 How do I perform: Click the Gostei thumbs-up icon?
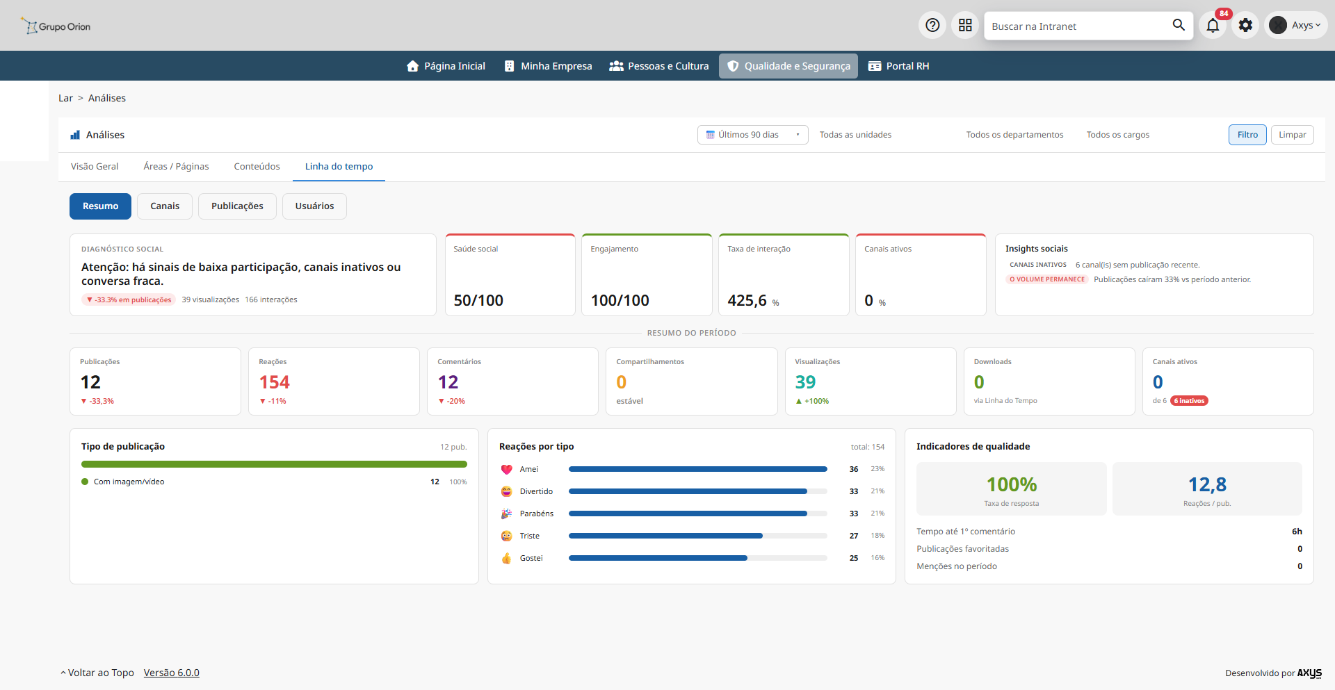(506, 558)
